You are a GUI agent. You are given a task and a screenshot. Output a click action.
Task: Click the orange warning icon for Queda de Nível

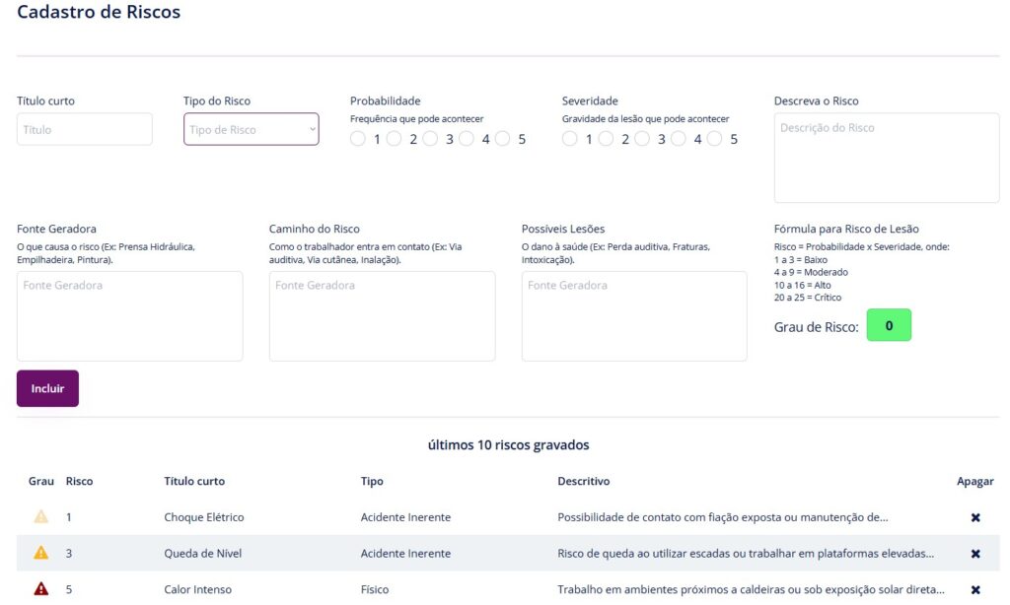click(x=40, y=553)
